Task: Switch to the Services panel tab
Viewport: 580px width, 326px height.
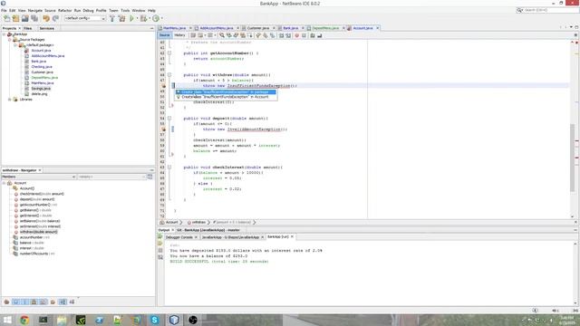Action: click(46, 28)
